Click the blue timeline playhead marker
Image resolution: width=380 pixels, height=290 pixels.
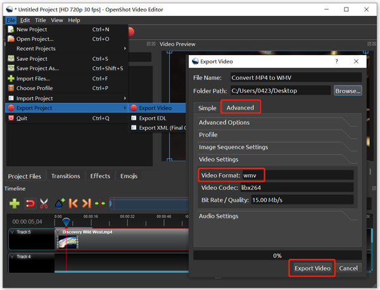point(66,222)
